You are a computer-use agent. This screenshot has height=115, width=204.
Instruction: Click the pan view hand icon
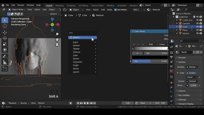[x=57, y=39]
